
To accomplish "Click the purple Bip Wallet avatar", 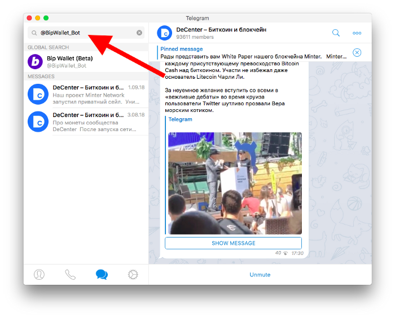I will click(x=35, y=61).
